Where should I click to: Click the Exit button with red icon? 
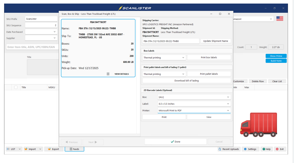click(x=279, y=149)
